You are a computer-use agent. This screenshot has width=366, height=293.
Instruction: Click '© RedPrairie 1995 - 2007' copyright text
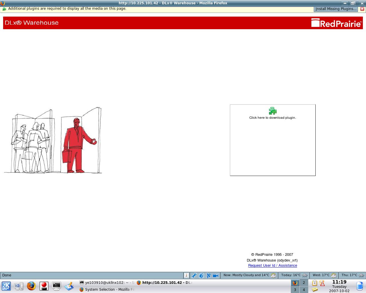pos(272,255)
